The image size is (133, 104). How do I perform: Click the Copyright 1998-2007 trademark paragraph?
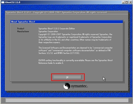pos(76,39)
